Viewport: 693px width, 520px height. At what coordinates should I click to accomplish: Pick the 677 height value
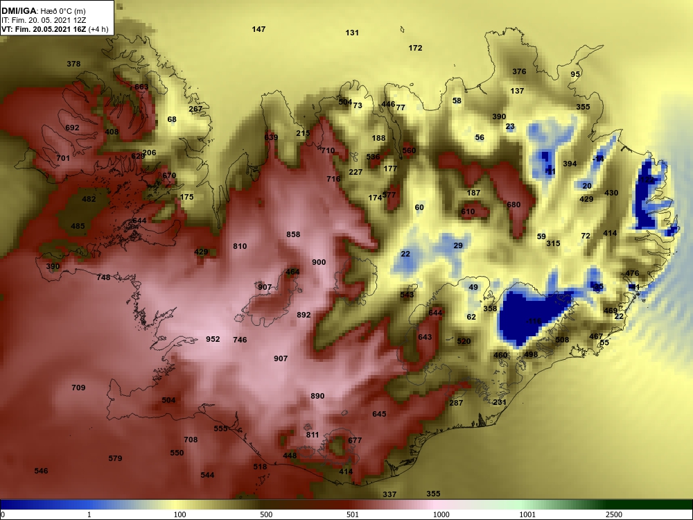(x=354, y=440)
